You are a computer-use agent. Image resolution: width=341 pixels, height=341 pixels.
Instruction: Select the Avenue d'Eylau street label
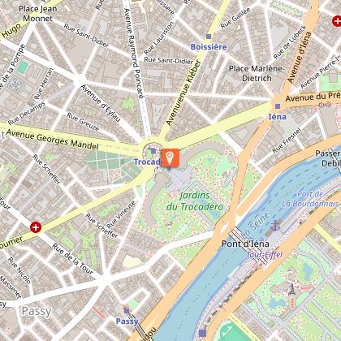click(100, 103)
